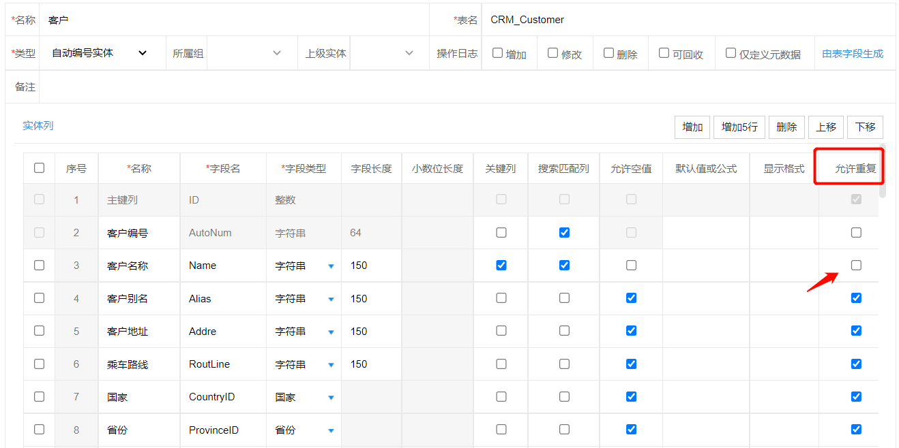Image resolution: width=899 pixels, height=448 pixels.
Task: Click the 下移 button
Action: (865, 127)
